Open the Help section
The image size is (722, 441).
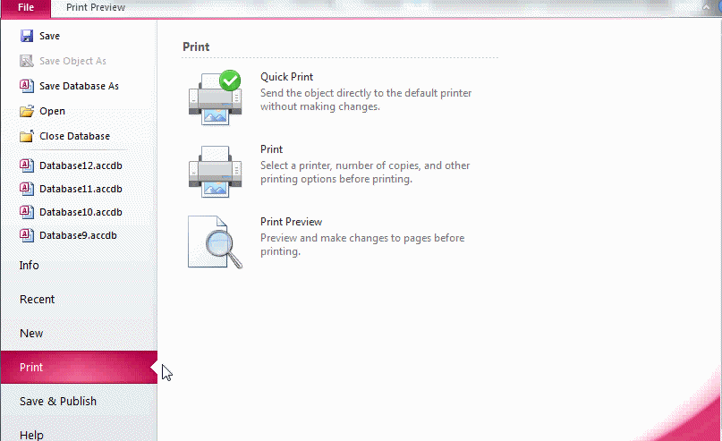(31, 435)
